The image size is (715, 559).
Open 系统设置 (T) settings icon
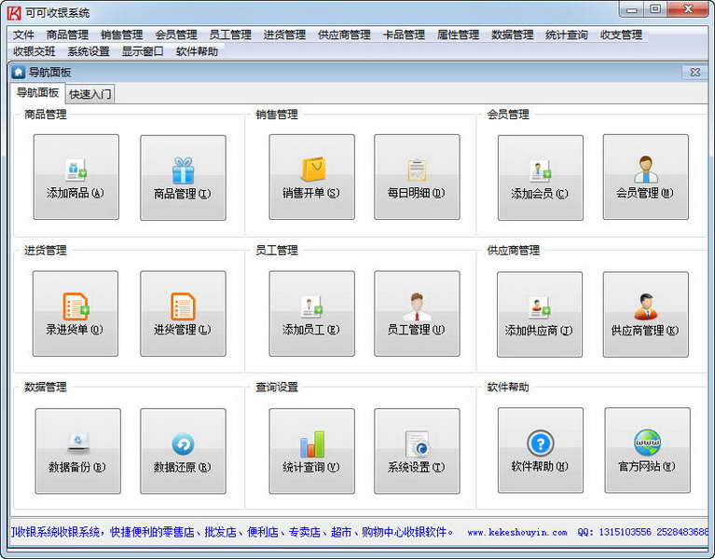(x=417, y=451)
